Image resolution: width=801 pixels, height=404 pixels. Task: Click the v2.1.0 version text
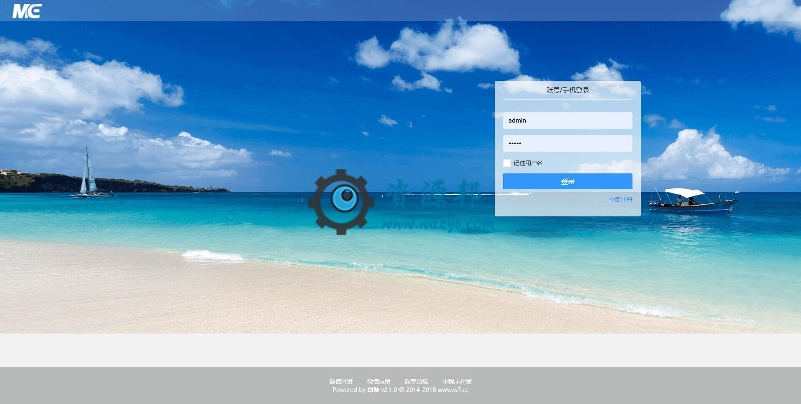click(389, 390)
